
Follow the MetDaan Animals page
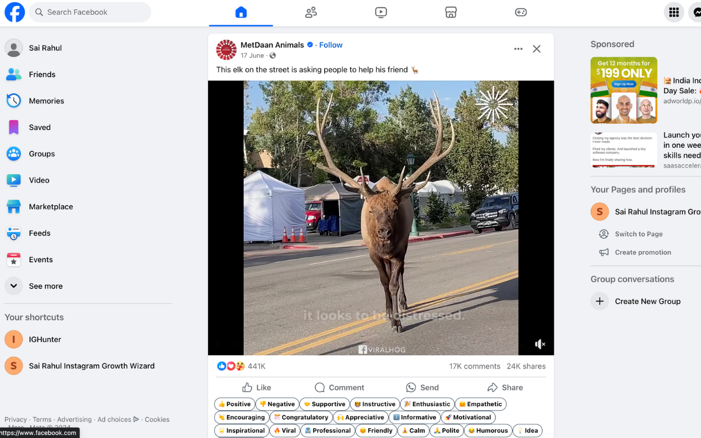331,45
